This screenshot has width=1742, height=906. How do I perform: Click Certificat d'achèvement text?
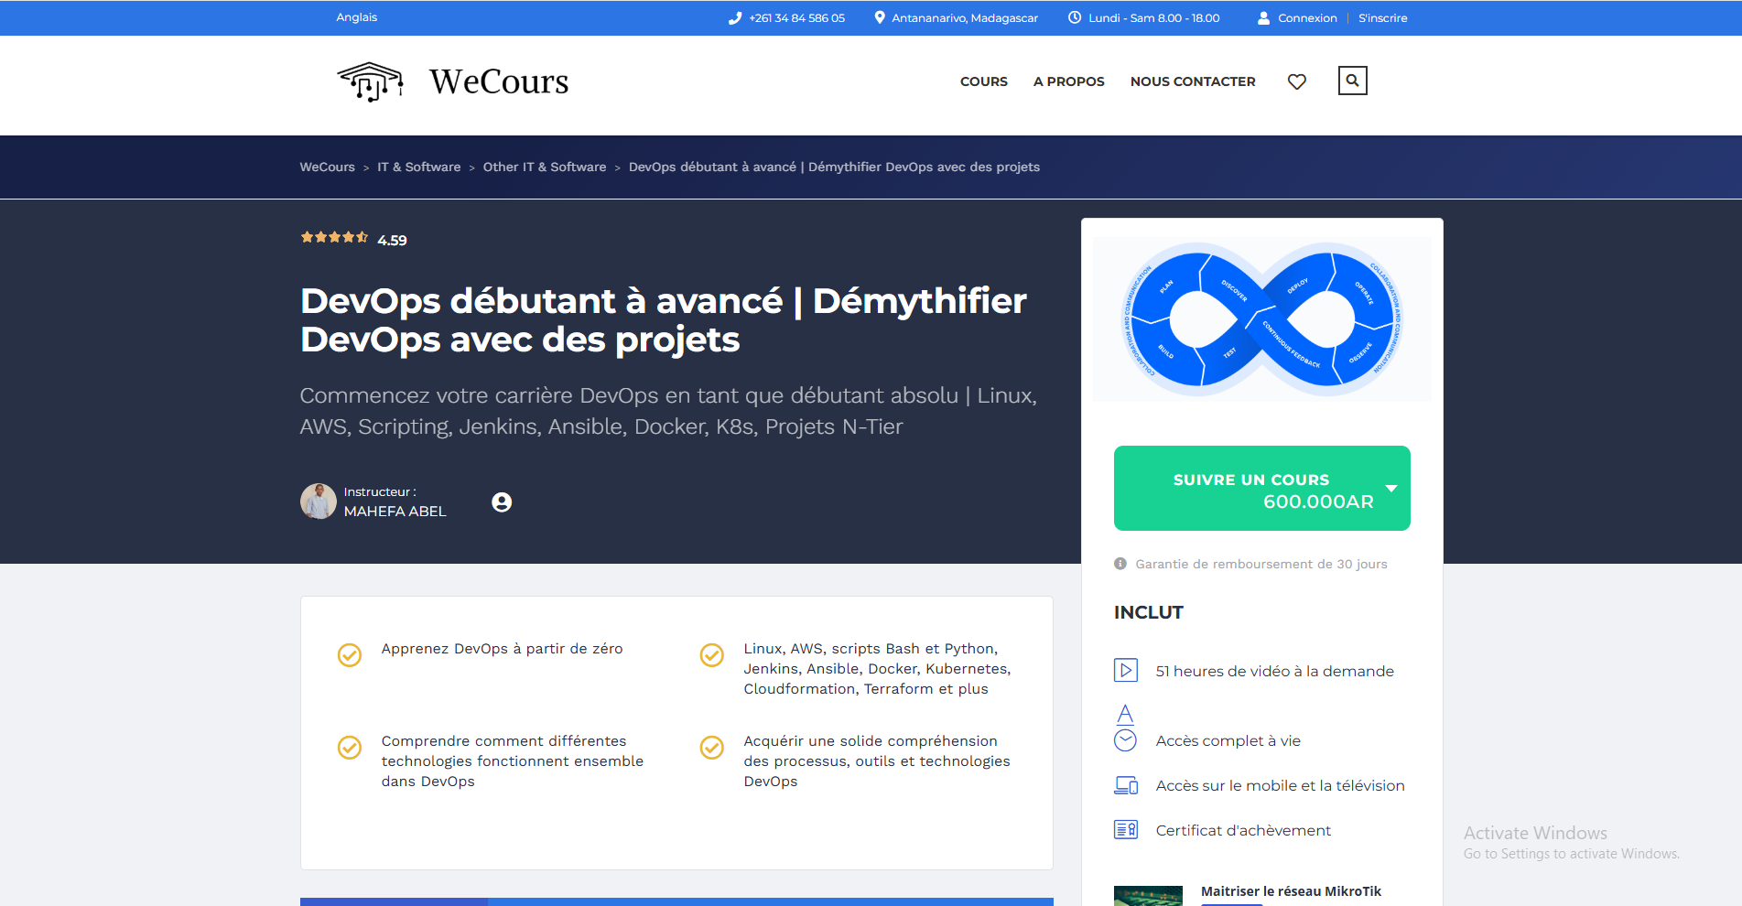click(1243, 830)
